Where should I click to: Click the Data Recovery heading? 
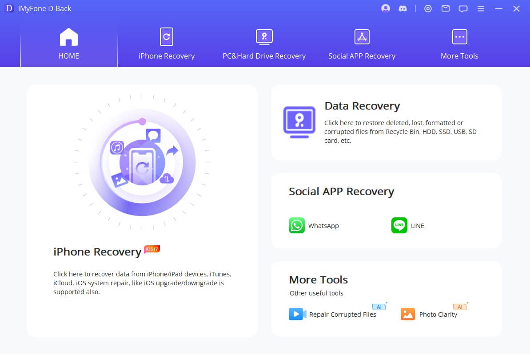pyautogui.click(x=362, y=106)
